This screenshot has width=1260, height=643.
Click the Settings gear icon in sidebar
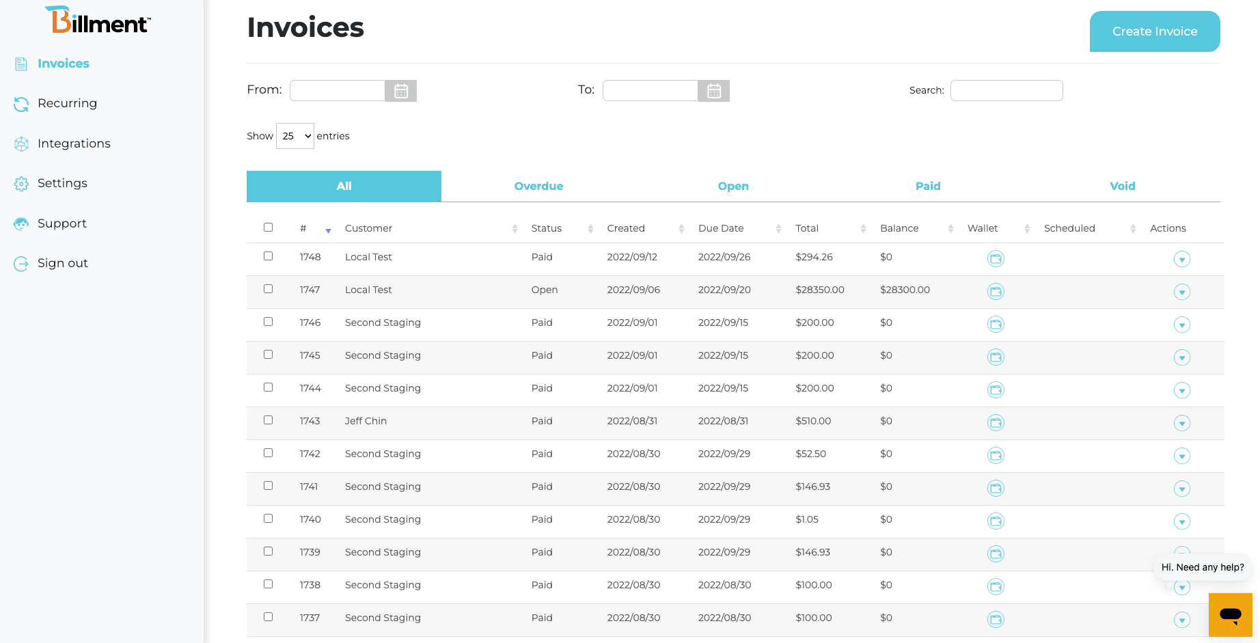(21, 184)
